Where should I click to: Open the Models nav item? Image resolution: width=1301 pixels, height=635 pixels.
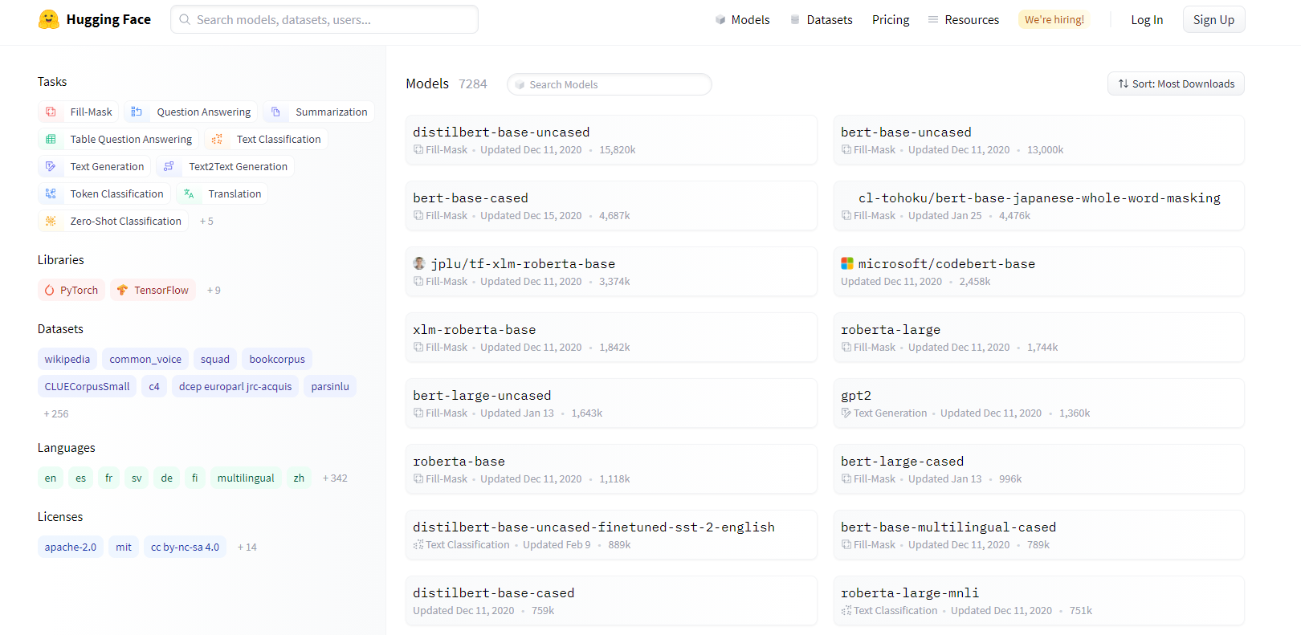pos(743,19)
